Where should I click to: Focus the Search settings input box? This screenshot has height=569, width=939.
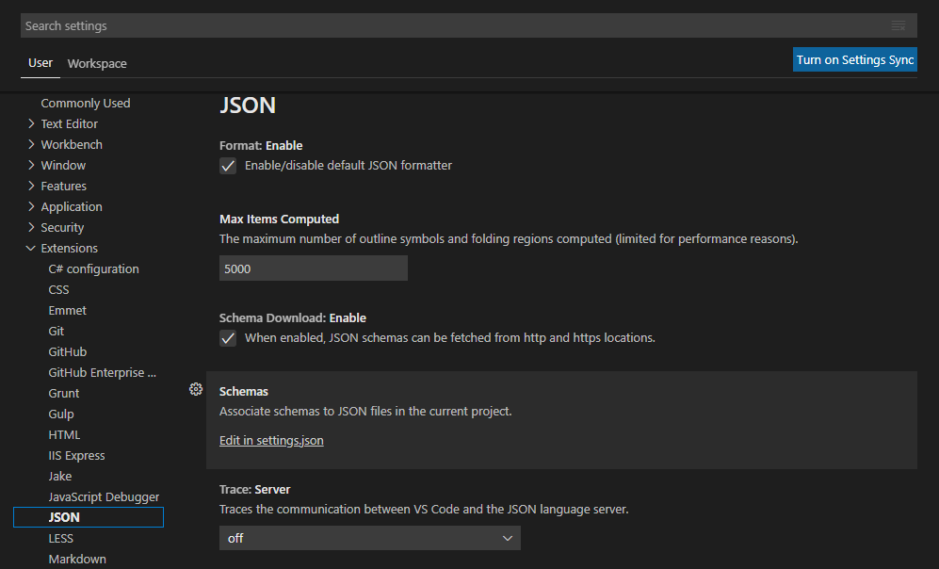pos(469,25)
